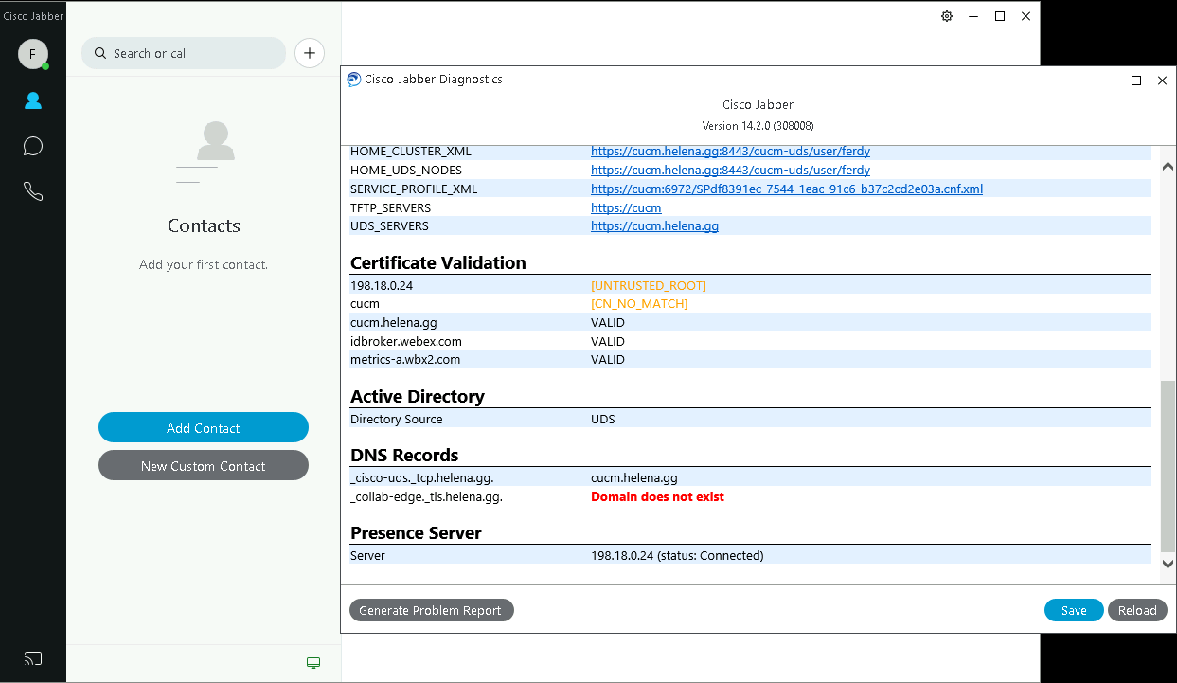The height and width of the screenshot is (683, 1177).
Task: Open the settings gear icon
Action: [946, 16]
